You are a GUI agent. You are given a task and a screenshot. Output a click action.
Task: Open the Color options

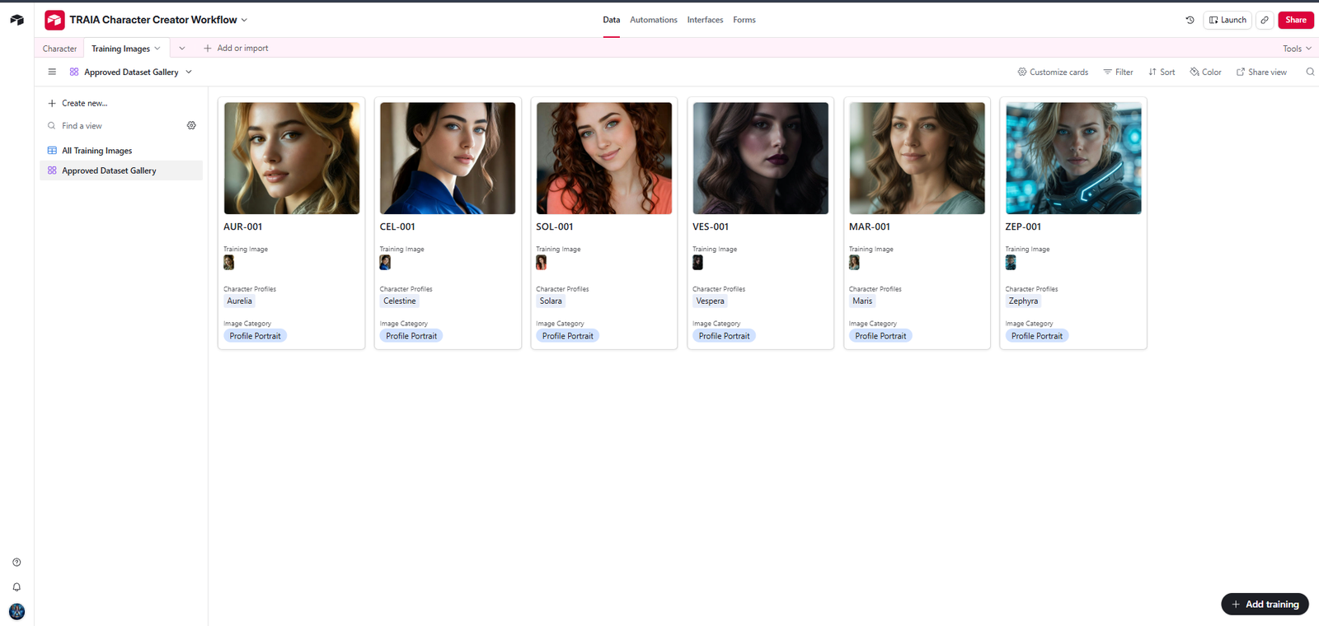(x=1205, y=72)
